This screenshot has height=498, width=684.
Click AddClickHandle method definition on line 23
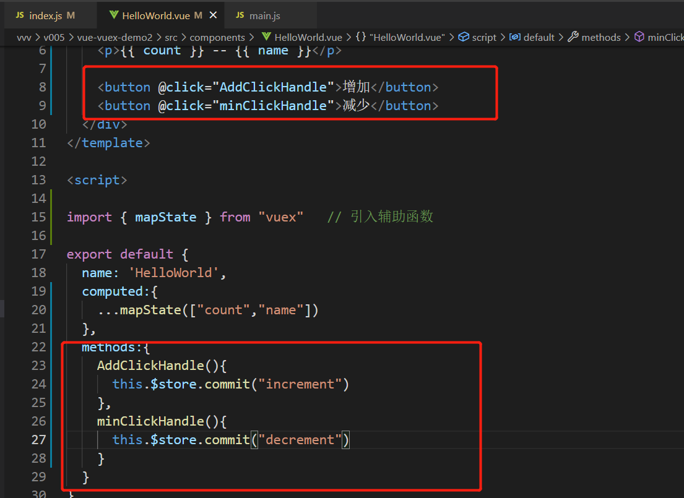click(x=150, y=366)
